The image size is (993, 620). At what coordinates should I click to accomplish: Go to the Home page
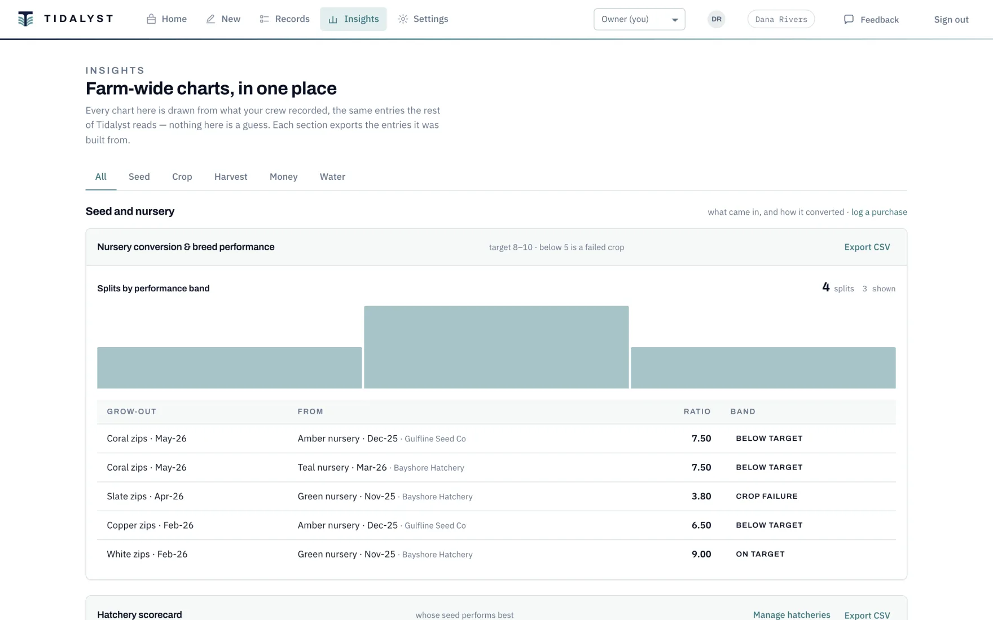(x=166, y=19)
